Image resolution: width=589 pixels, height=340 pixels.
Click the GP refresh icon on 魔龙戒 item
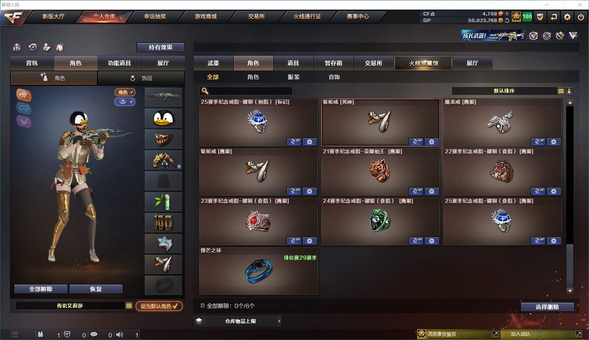click(x=538, y=142)
